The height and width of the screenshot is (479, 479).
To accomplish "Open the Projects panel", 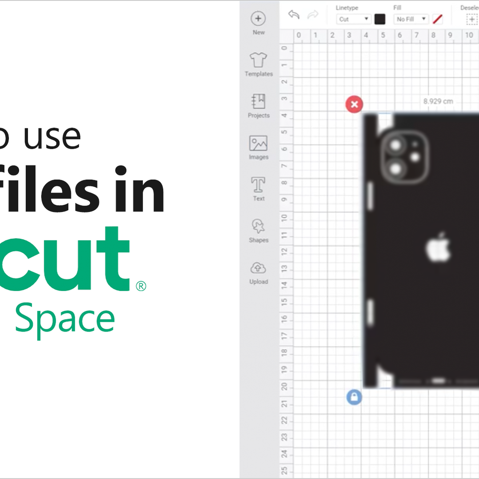I will (258, 101).
